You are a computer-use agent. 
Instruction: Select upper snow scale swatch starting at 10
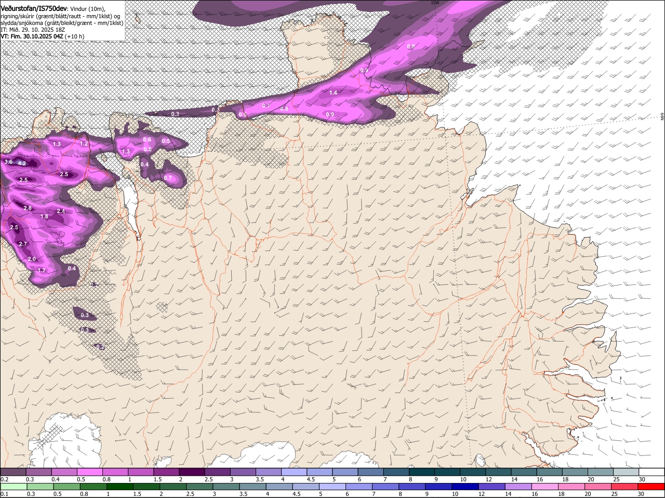pos(473,471)
